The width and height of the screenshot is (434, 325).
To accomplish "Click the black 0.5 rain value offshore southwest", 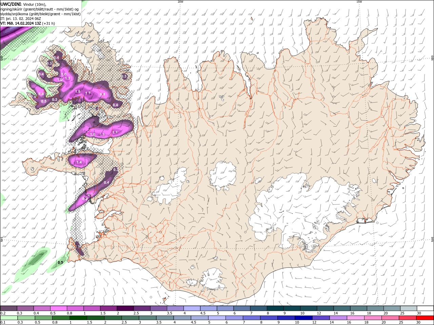I will 60,262.
